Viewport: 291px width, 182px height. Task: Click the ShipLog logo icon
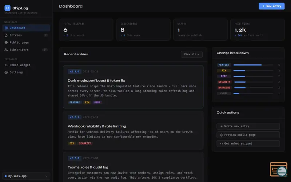7,8
